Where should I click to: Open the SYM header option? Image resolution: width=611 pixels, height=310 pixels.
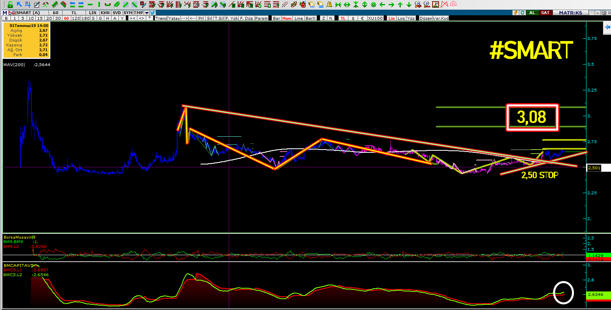point(128,13)
